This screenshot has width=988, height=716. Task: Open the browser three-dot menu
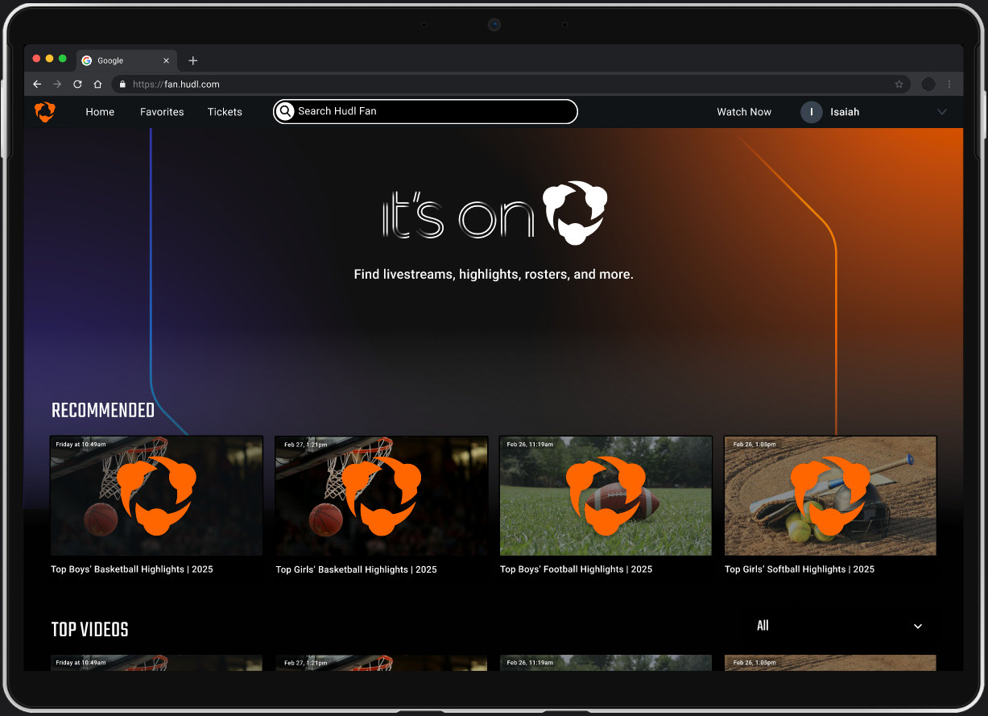[949, 84]
